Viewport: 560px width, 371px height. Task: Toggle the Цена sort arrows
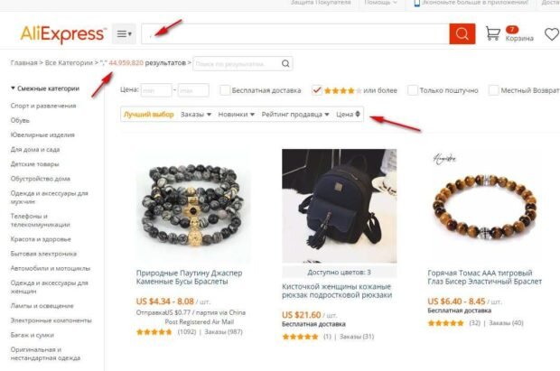(357, 115)
